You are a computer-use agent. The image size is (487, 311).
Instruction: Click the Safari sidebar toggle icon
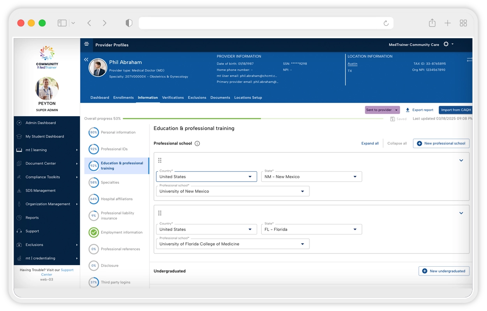[62, 23]
